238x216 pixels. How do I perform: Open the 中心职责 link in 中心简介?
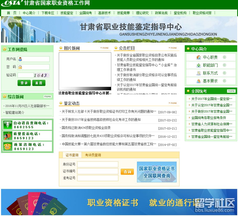[x=210, y=57]
